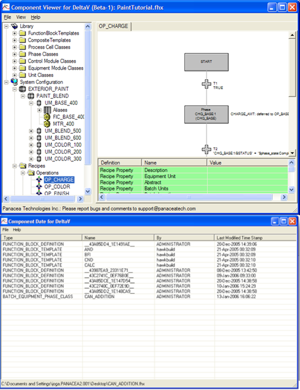Viewport: 300px width, 390px height.
Task: Click the Aliases table icon
Action: tap(47, 110)
